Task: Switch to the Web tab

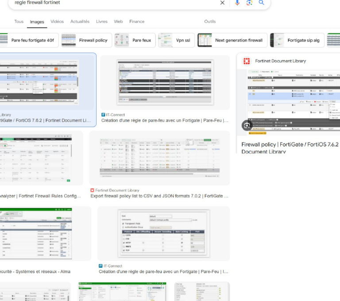Action: click(118, 22)
